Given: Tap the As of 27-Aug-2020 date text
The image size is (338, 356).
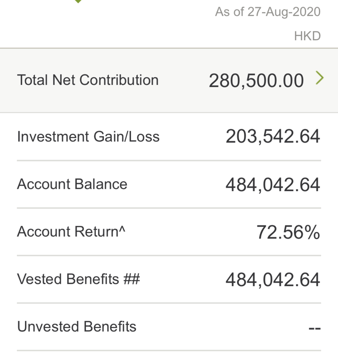Looking at the screenshot, I should click(268, 12).
